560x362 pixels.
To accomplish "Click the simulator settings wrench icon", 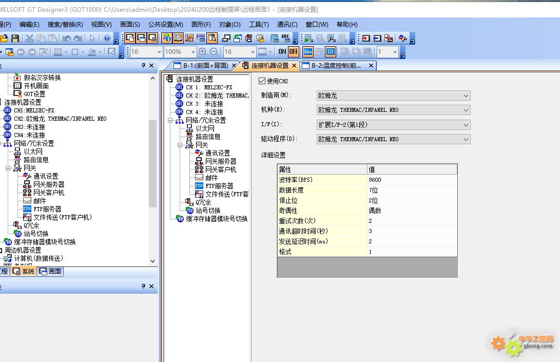I will pyautogui.click(x=332, y=38).
